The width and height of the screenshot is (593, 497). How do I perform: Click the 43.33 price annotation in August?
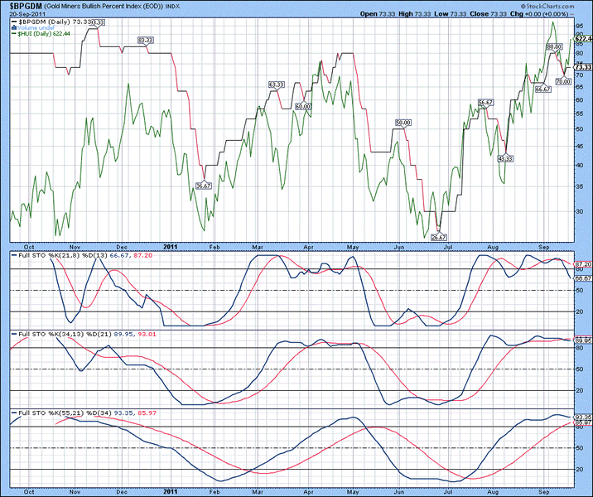pyautogui.click(x=504, y=157)
